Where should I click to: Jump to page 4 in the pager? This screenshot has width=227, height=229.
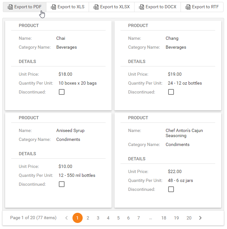(108, 218)
